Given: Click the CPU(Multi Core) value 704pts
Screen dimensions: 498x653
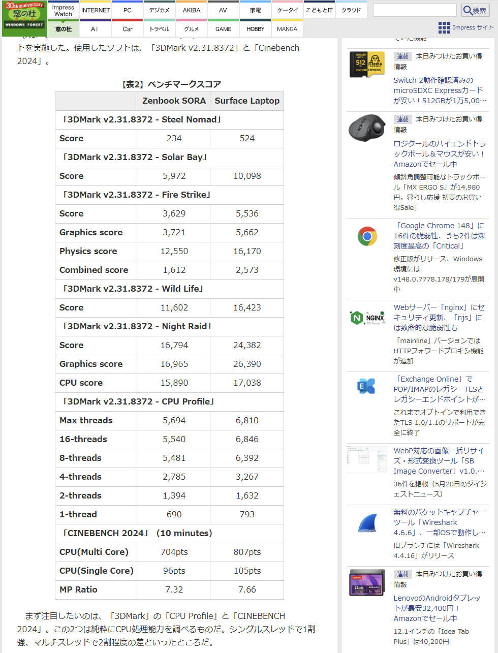Looking at the screenshot, I should [x=174, y=552].
